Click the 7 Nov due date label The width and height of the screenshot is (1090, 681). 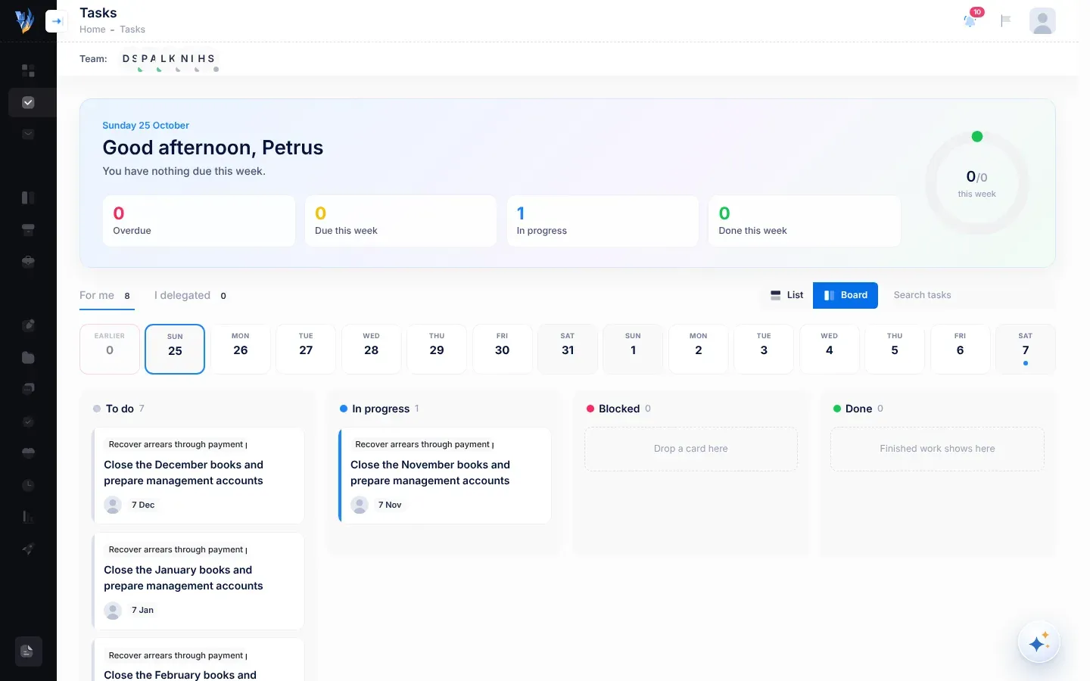[390, 505]
